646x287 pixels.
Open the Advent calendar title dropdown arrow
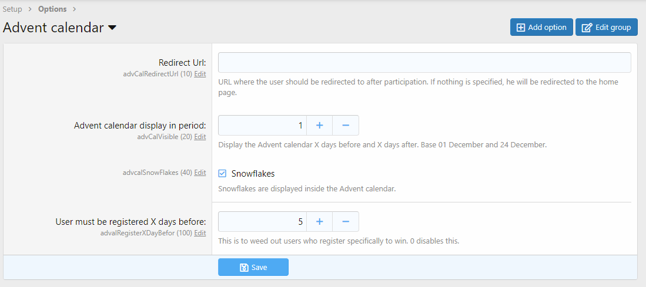112,28
